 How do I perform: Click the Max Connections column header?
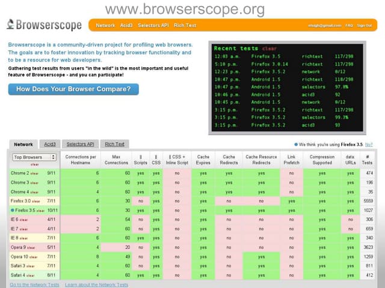pyautogui.click(x=118, y=160)
